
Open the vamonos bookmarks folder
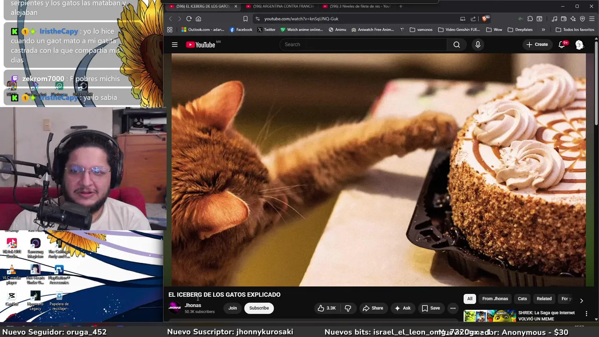click(x=421, y=29)
